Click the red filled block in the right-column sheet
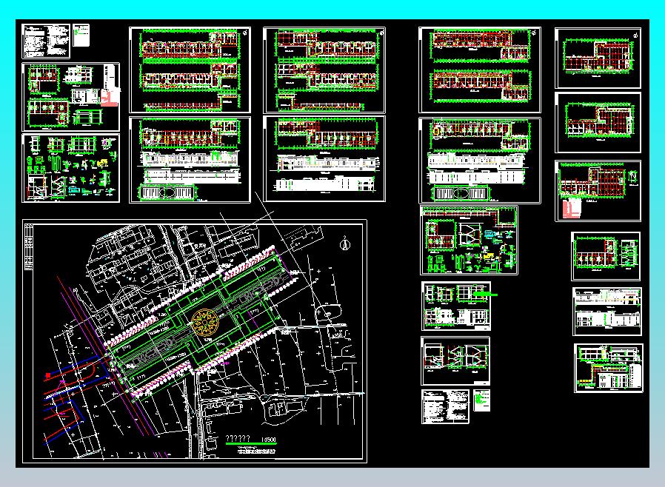 [x=570, y=209]
